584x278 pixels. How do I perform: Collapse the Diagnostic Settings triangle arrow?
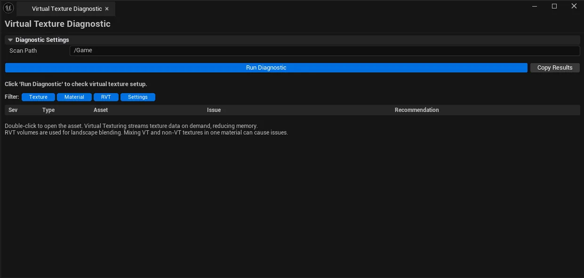click(10, 40)
